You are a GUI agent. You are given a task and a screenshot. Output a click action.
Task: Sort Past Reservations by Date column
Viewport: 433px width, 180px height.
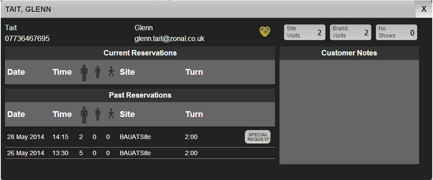[16, 114]
